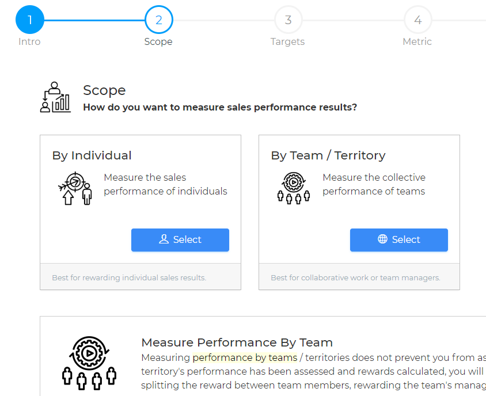The height and width of the screenshot is (396, 486).
Task: Click the By Team / Territory card heading
Action: pos(328,155)
